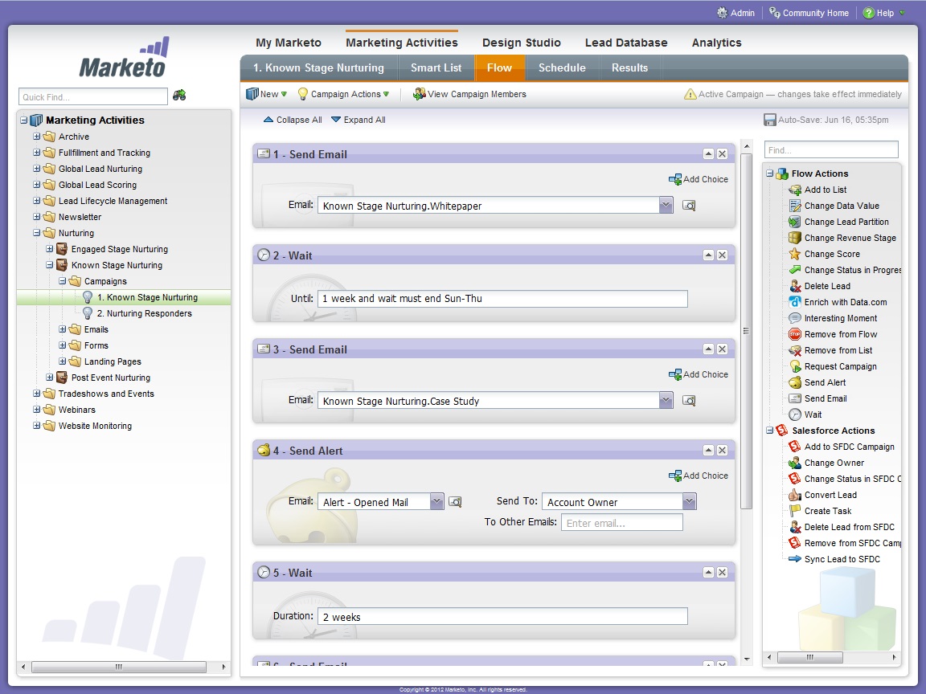Preview the Alert - Opened Mail email icon
The image size is (926, 694).
click(x=455, y=501)
